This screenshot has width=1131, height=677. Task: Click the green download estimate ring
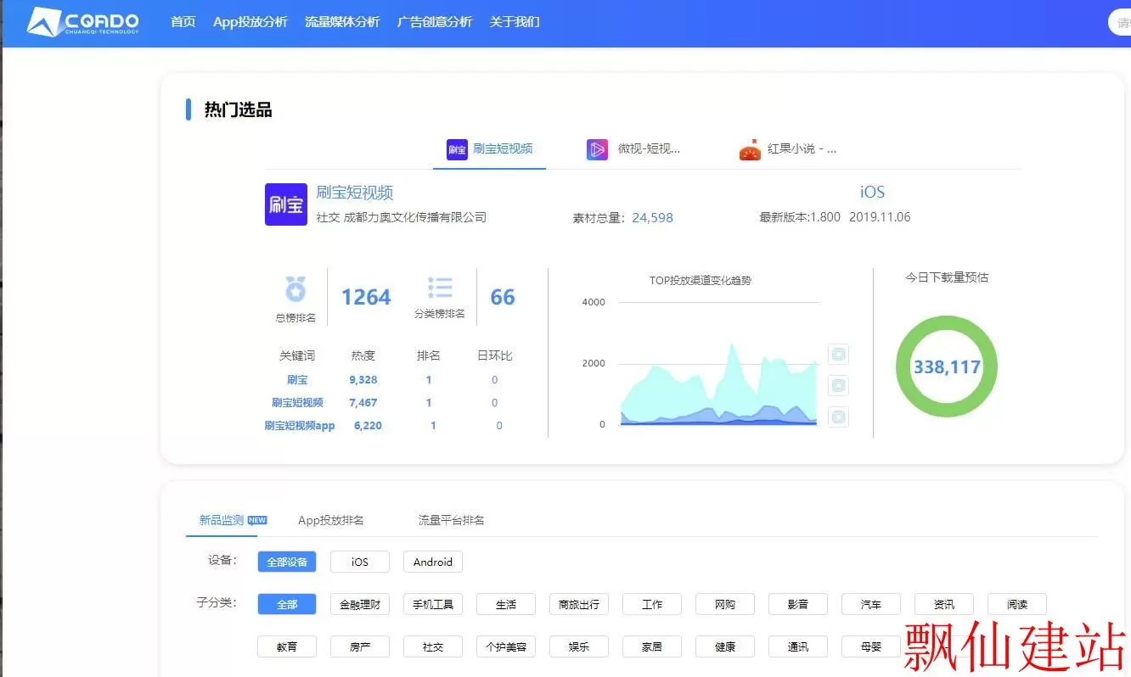click(947, 367)
